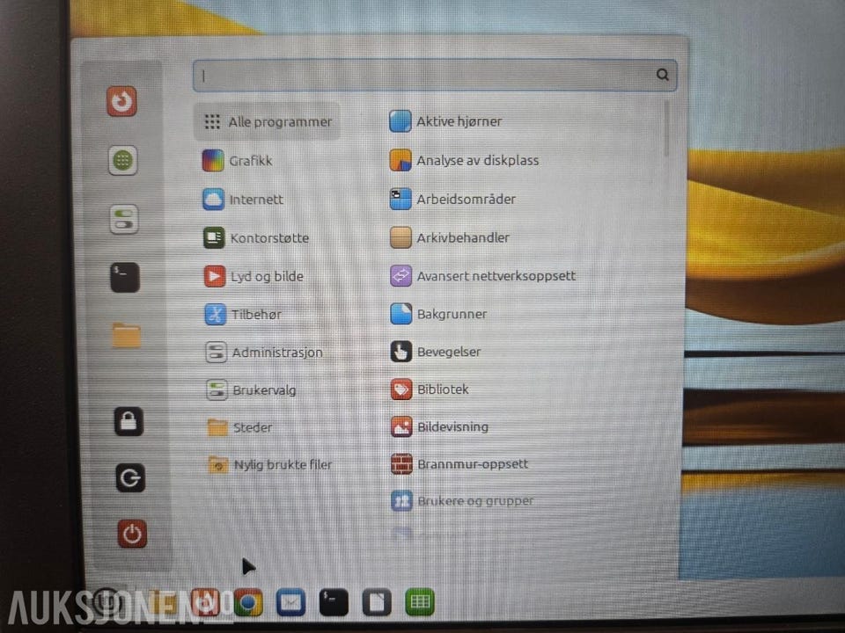Open the LibreOffice document icon in taskbar
The width and height of the screenshot is (845, 633).
[x=377, y=602]
